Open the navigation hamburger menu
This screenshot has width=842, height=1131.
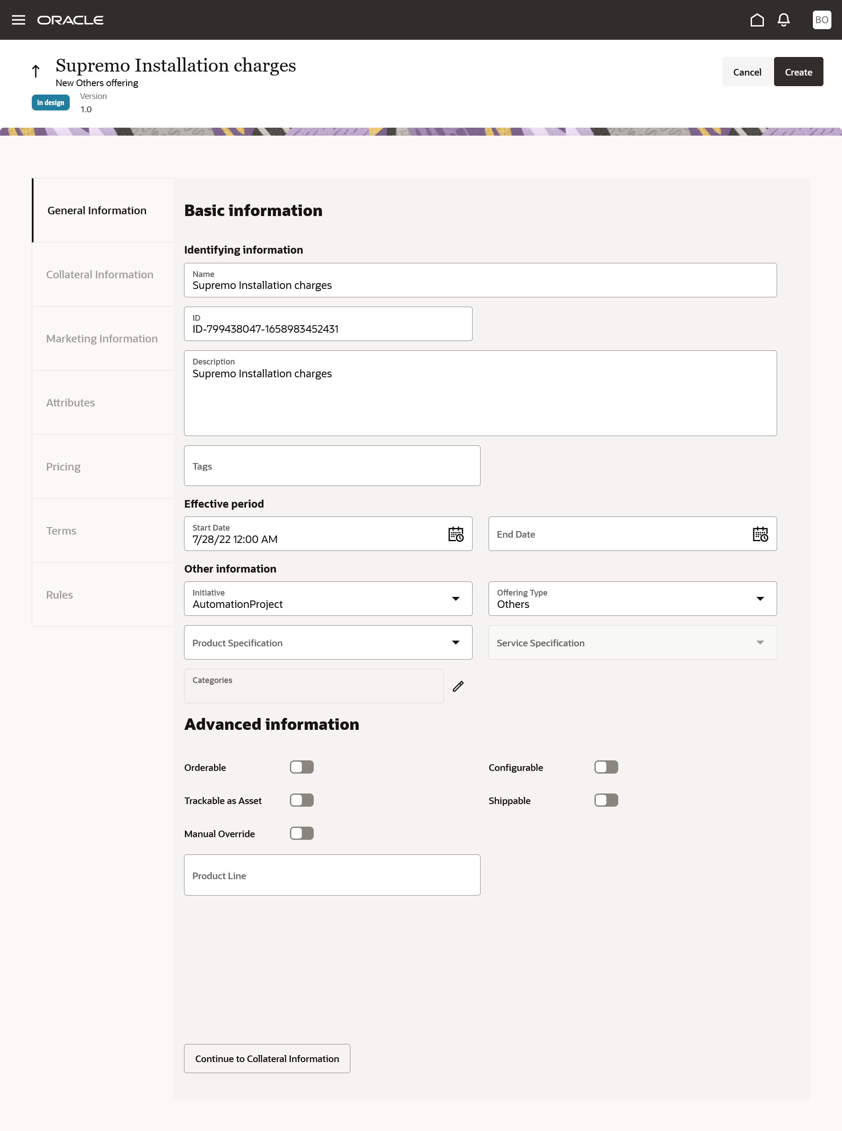pos(19,20)
